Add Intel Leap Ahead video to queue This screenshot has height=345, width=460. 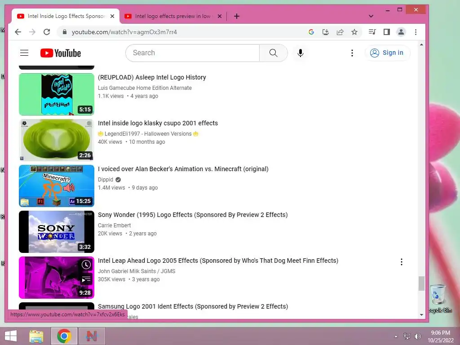(x=86, y=279)
